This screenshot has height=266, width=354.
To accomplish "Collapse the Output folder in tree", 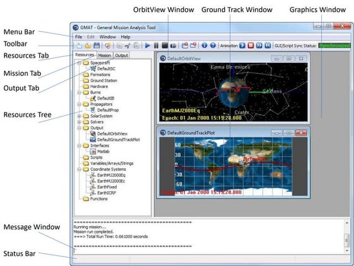I will click(79, 128).
